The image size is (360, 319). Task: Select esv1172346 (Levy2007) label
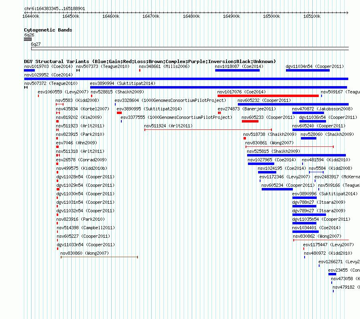(x=285, y=177)
